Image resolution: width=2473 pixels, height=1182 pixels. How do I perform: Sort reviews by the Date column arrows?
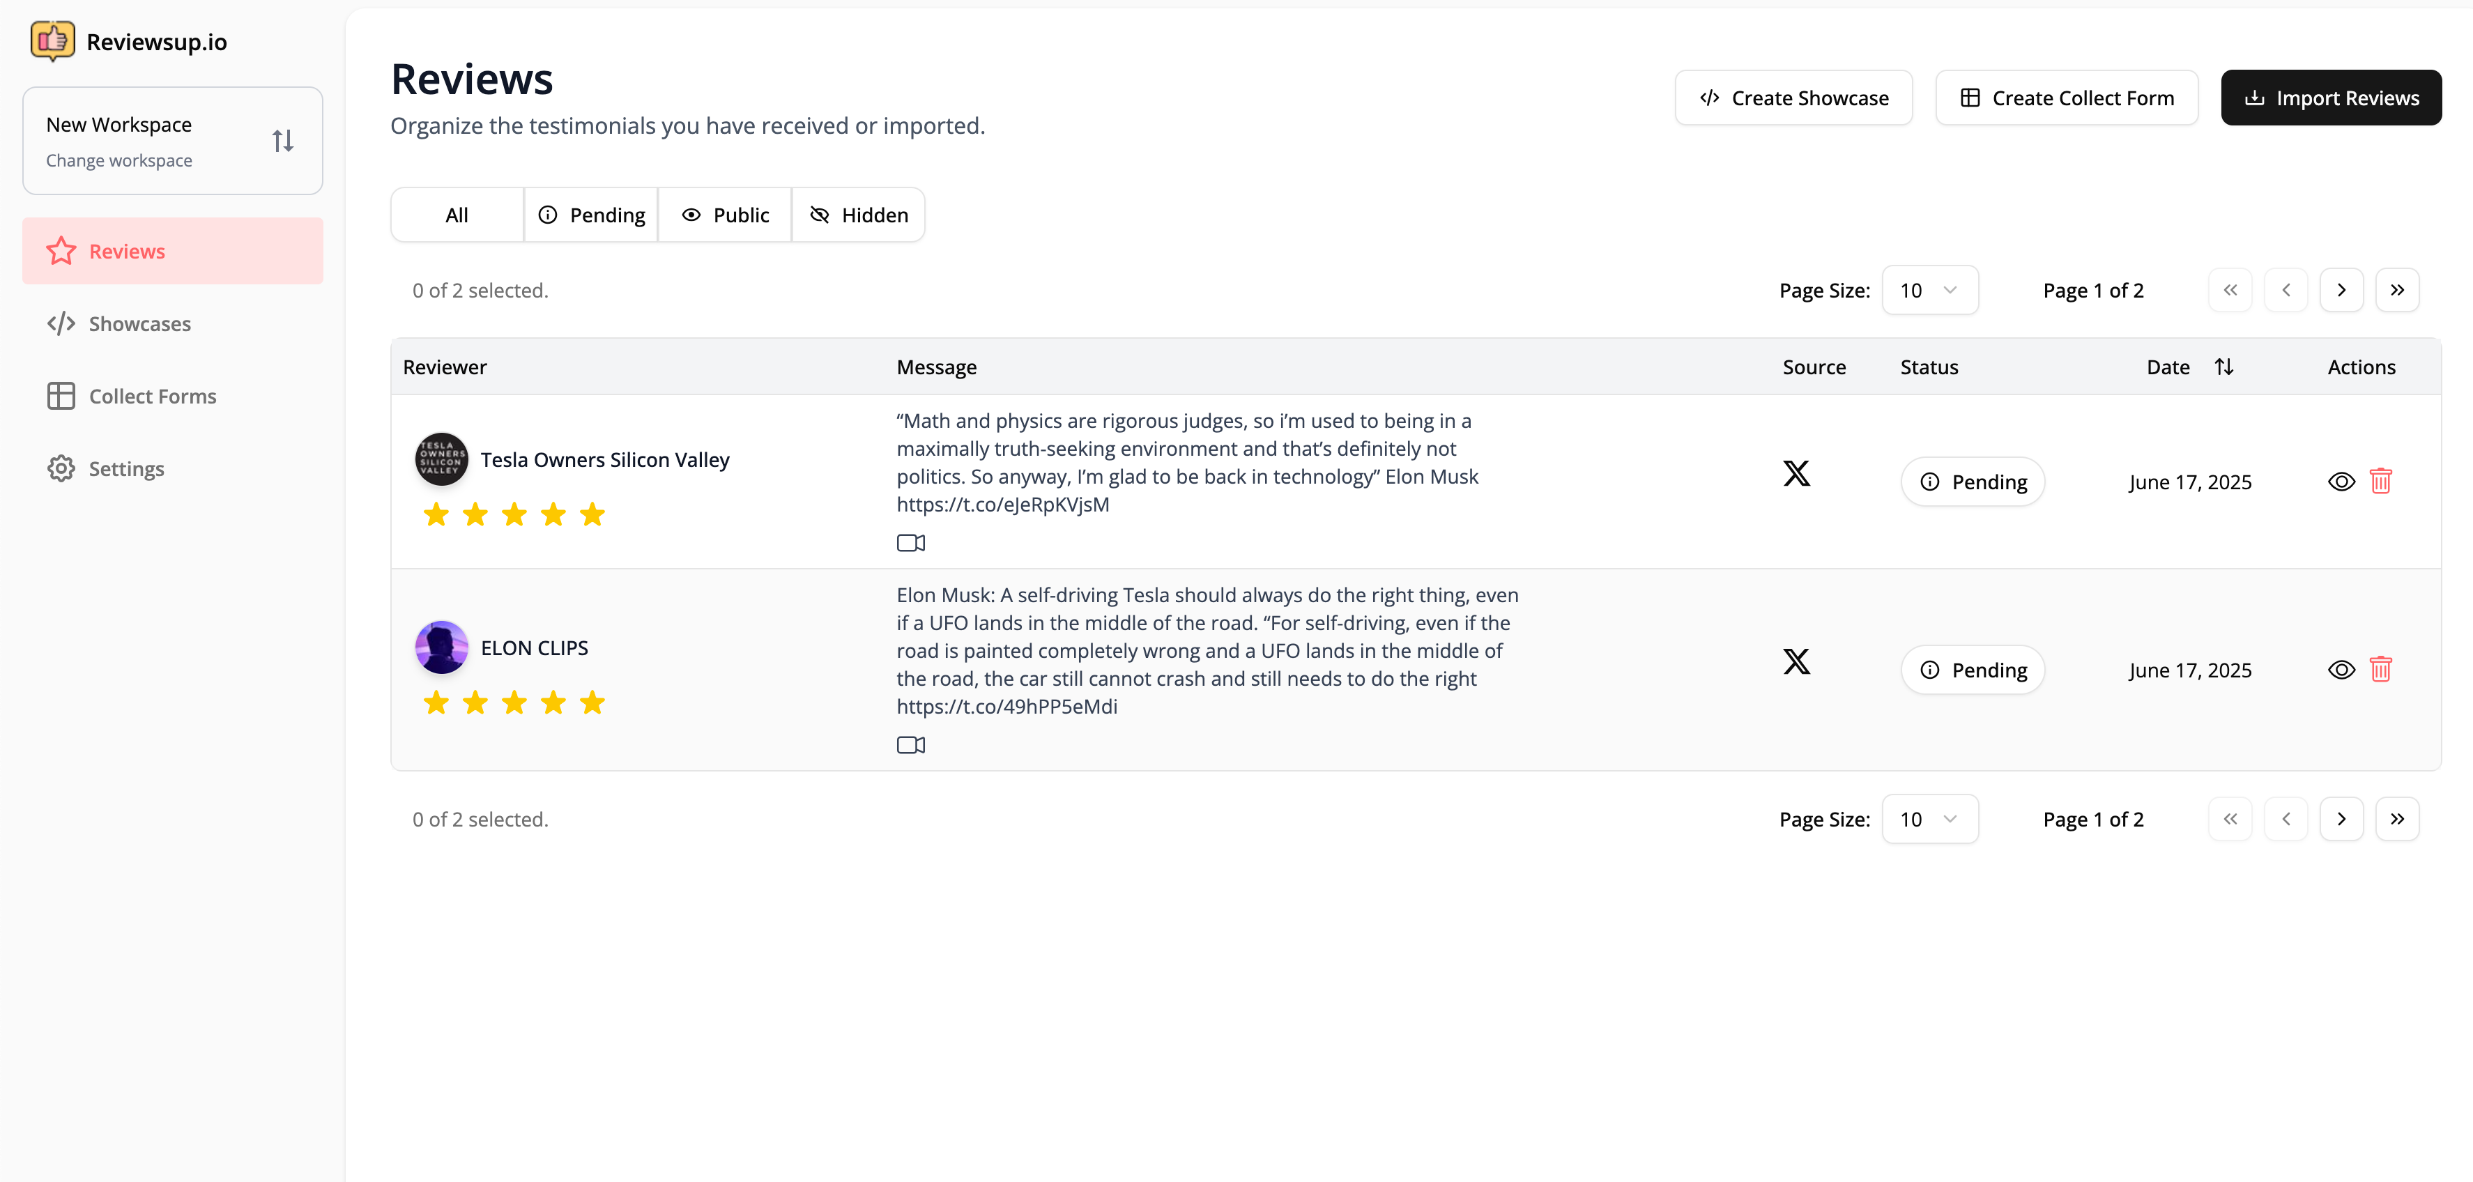(2223, 367)
